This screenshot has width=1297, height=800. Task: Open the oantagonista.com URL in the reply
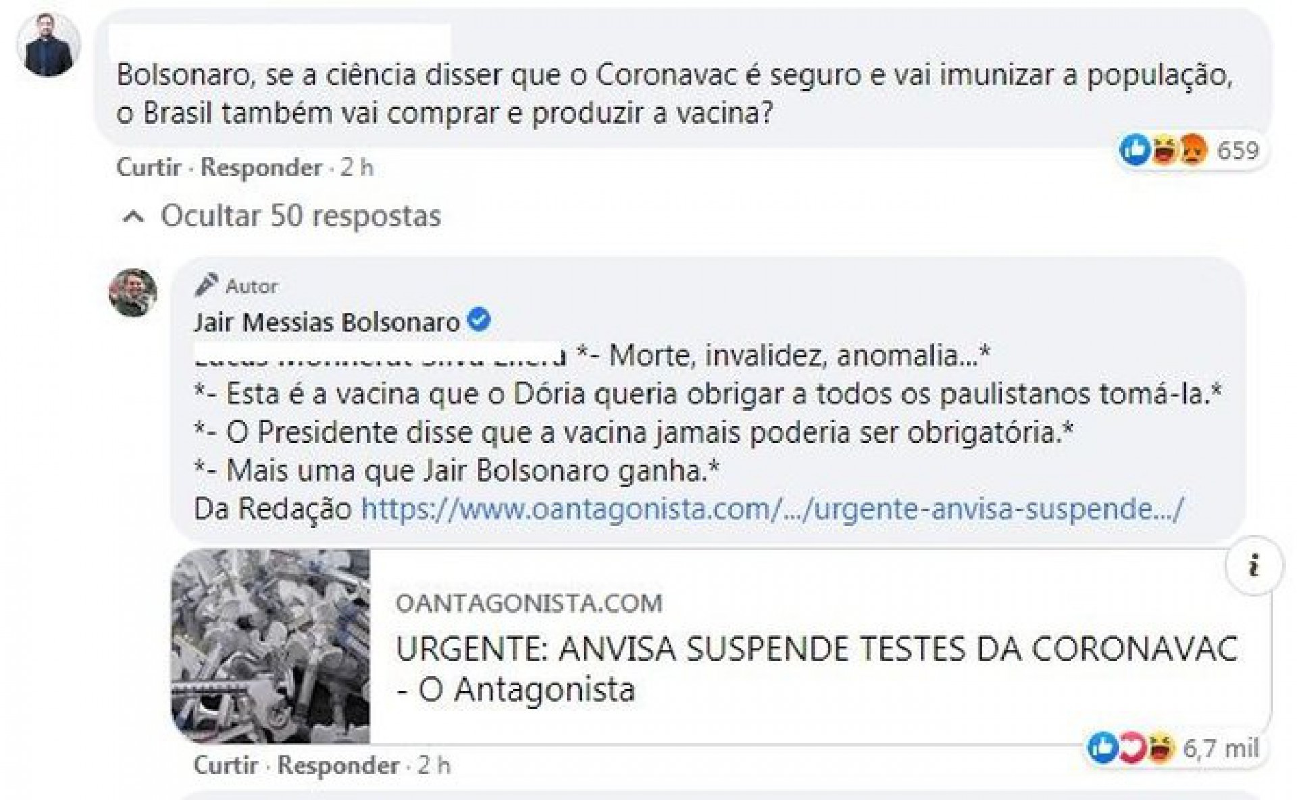773,509
